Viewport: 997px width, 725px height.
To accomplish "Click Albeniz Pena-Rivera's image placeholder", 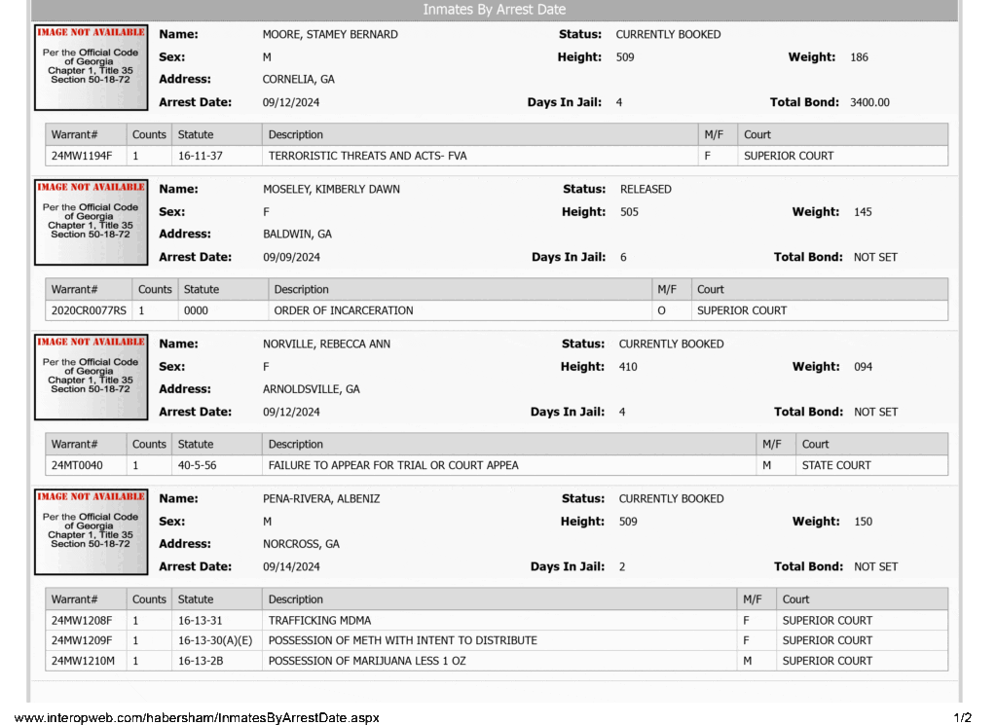I will 91,532.
